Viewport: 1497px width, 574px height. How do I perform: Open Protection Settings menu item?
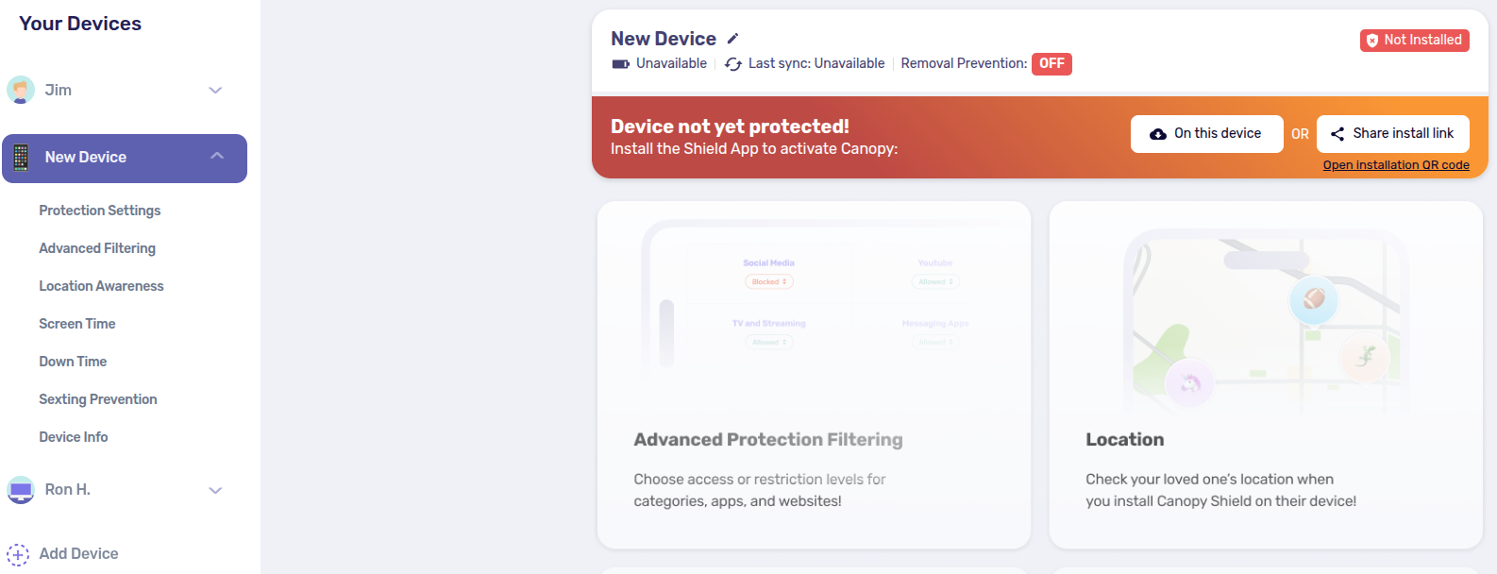coord(100,211)
